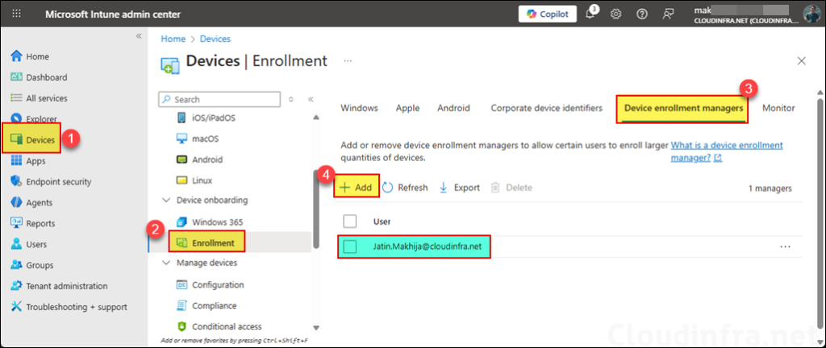The height and width of the screenshot is (348, 826).
Task: Click the Delete toolbar button
Action: (x=511, y=188)
